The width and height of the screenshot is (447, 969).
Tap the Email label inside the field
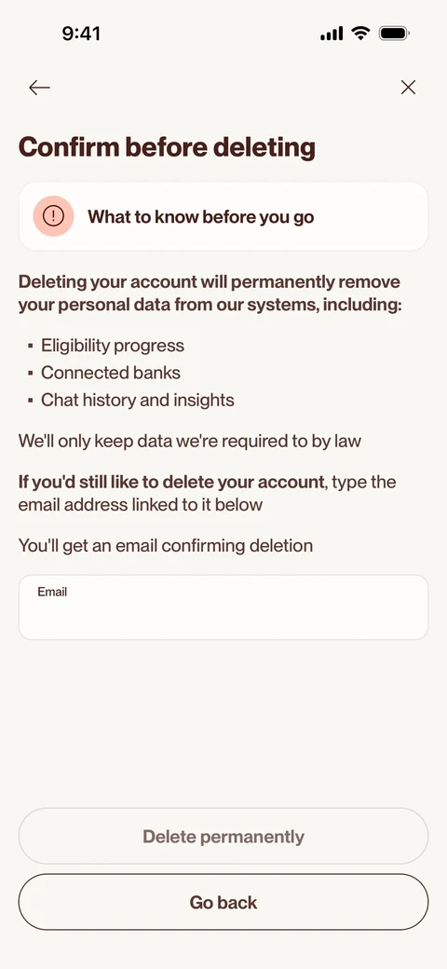tap(52, 592)
